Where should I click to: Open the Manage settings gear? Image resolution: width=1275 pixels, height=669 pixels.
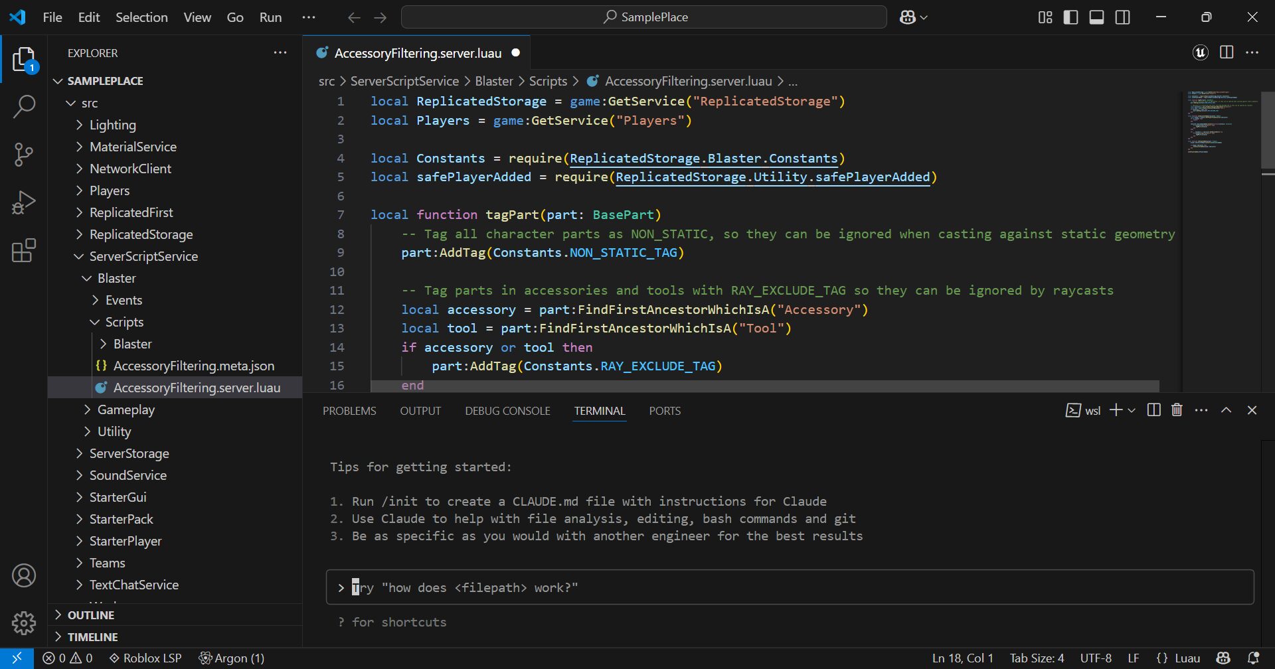[x=24, y=623]
